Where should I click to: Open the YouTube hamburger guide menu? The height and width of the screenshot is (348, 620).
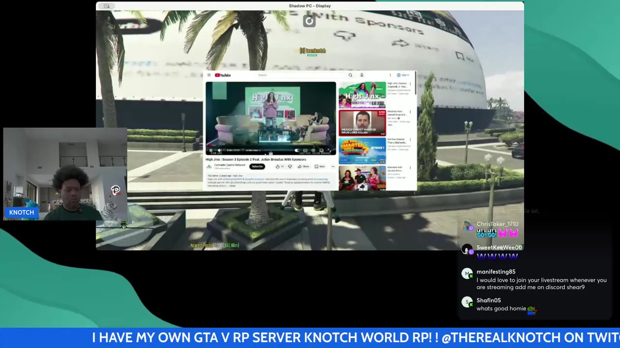209,75
